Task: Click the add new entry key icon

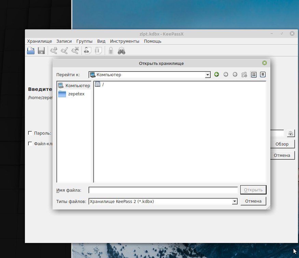Action: (x=54, y=51)
